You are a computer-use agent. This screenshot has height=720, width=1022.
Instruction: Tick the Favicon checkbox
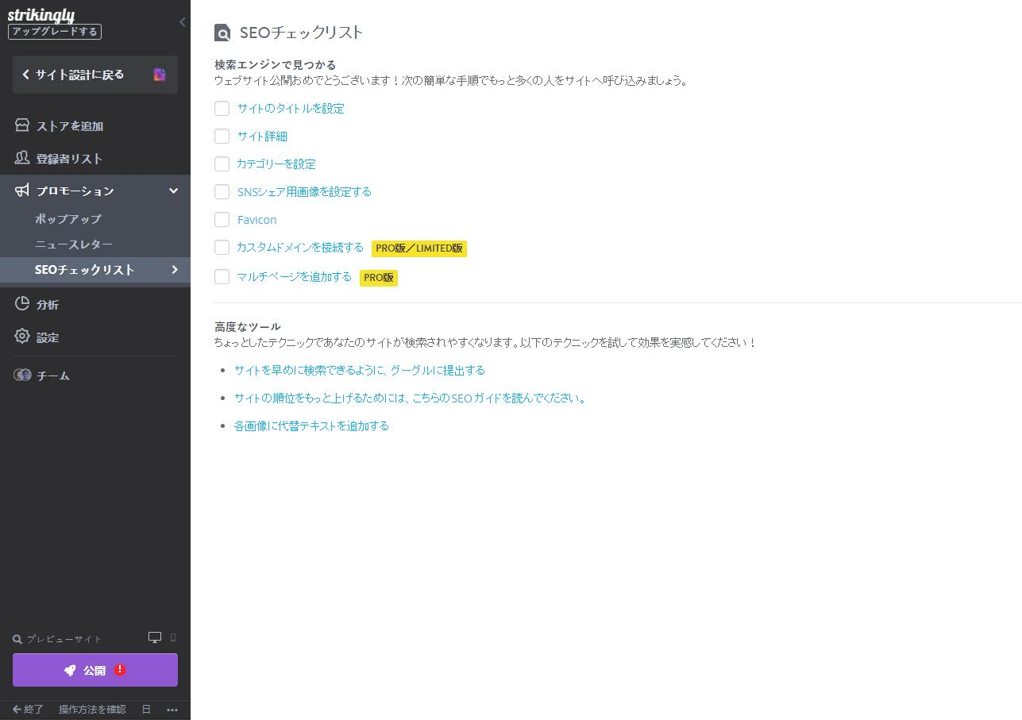pos(222,220)
